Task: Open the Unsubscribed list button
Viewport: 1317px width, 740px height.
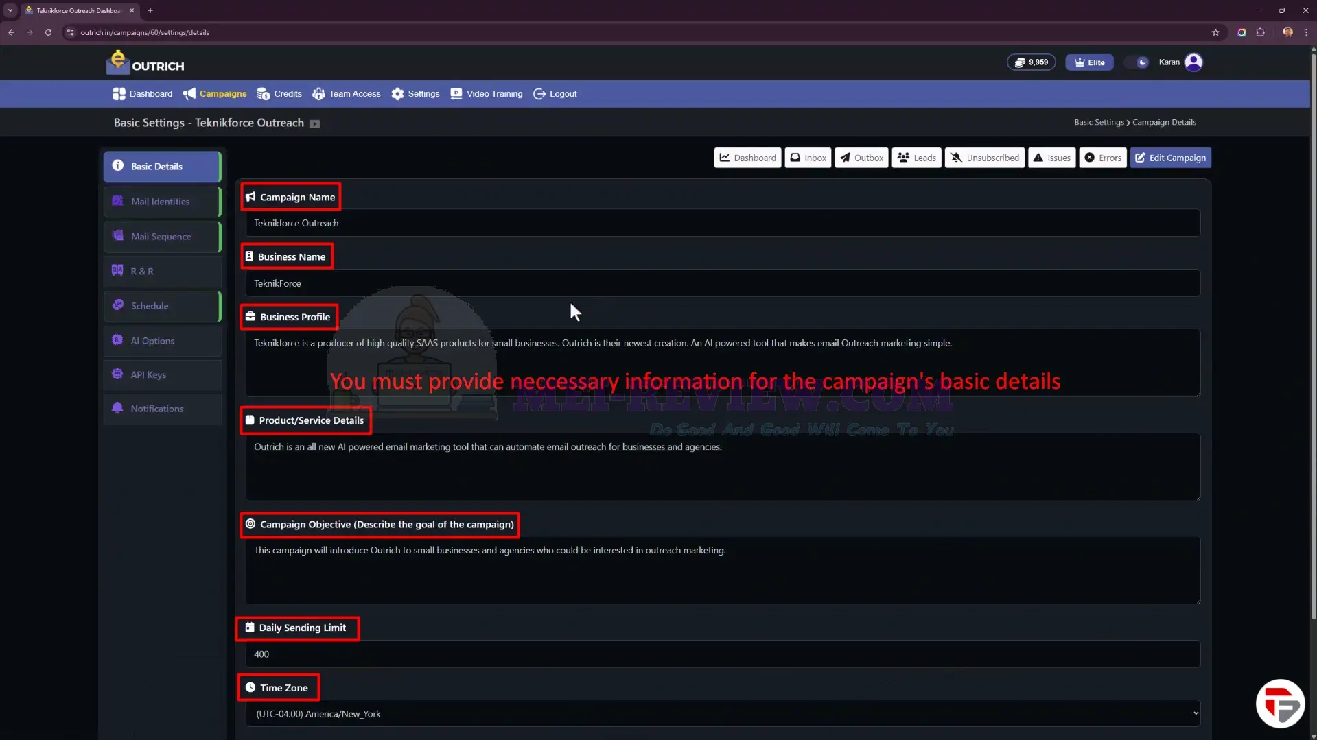Action: [984, 158]
